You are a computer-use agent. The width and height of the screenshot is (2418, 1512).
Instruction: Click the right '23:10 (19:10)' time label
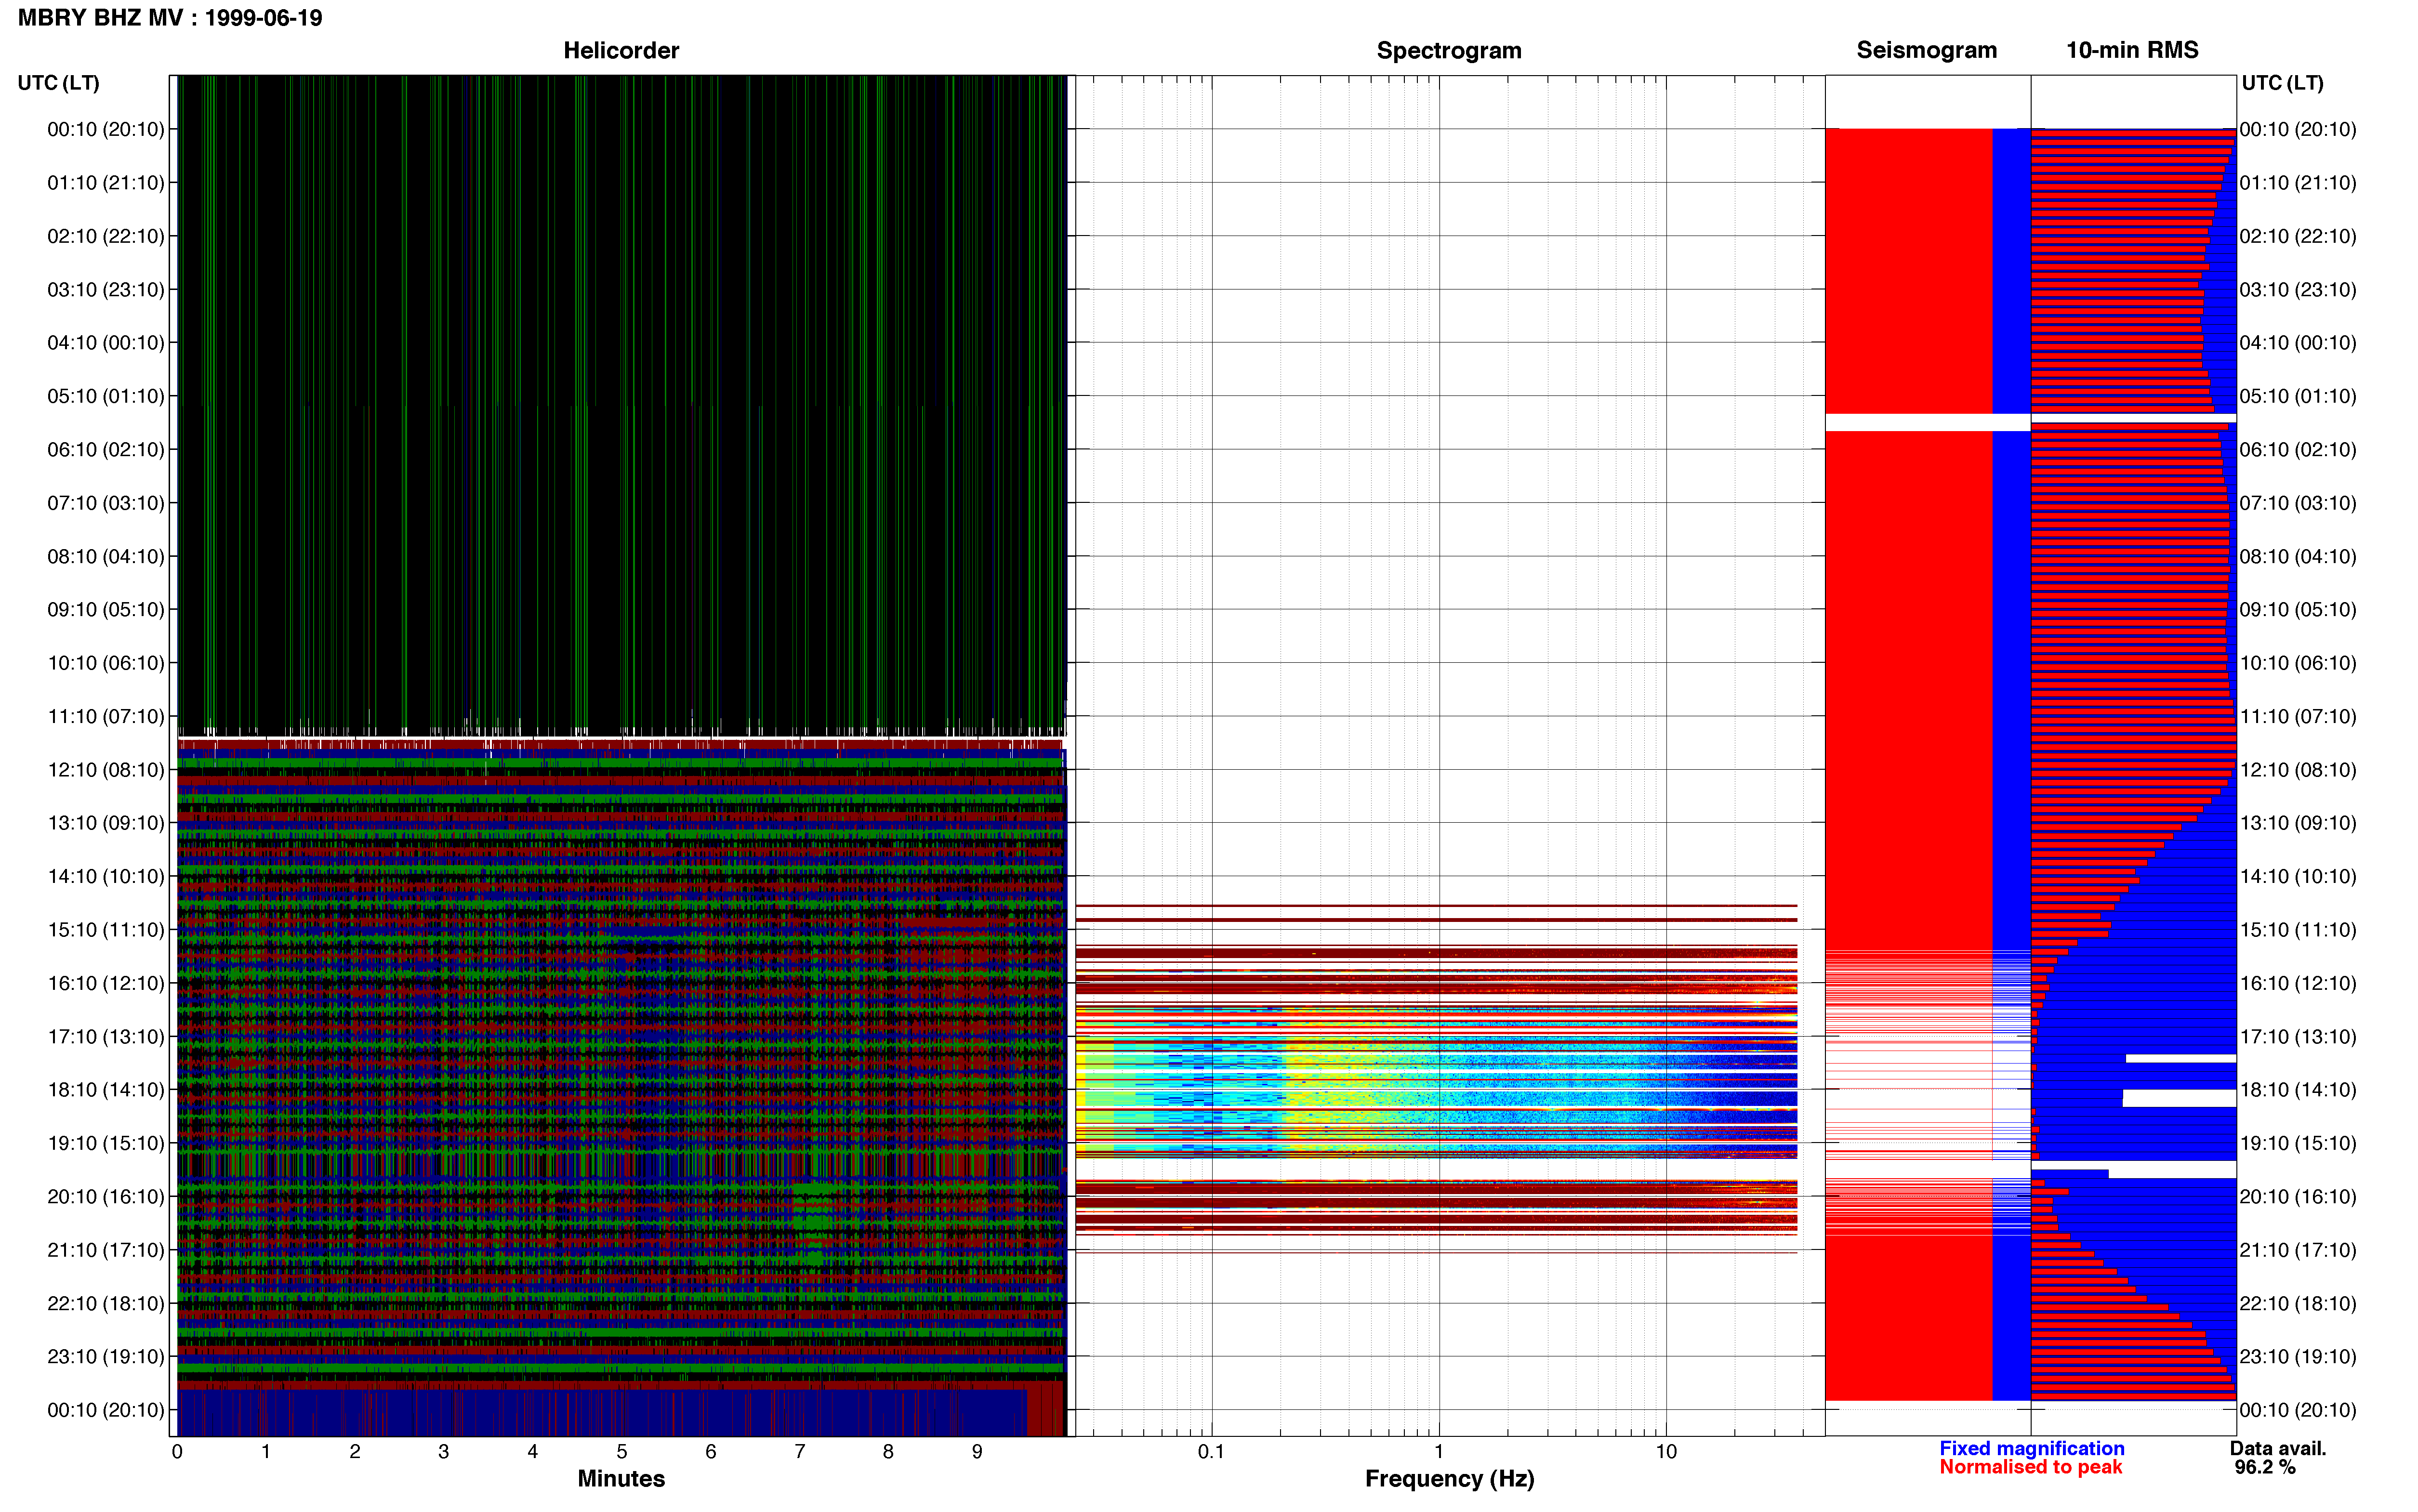coord(2298,1357)
